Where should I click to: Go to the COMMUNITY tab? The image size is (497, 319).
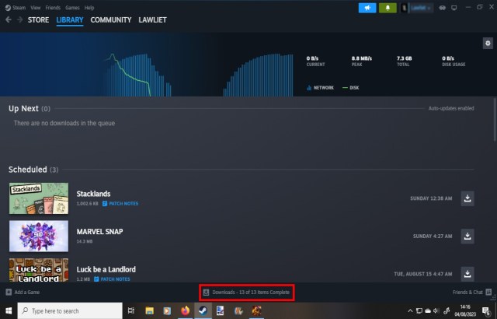point(110,19)
